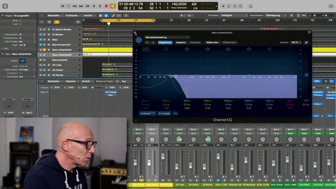Viewport: 336px width, 189px height.
Task: Toggle the Q-Couple button
Action: [164, 113]
